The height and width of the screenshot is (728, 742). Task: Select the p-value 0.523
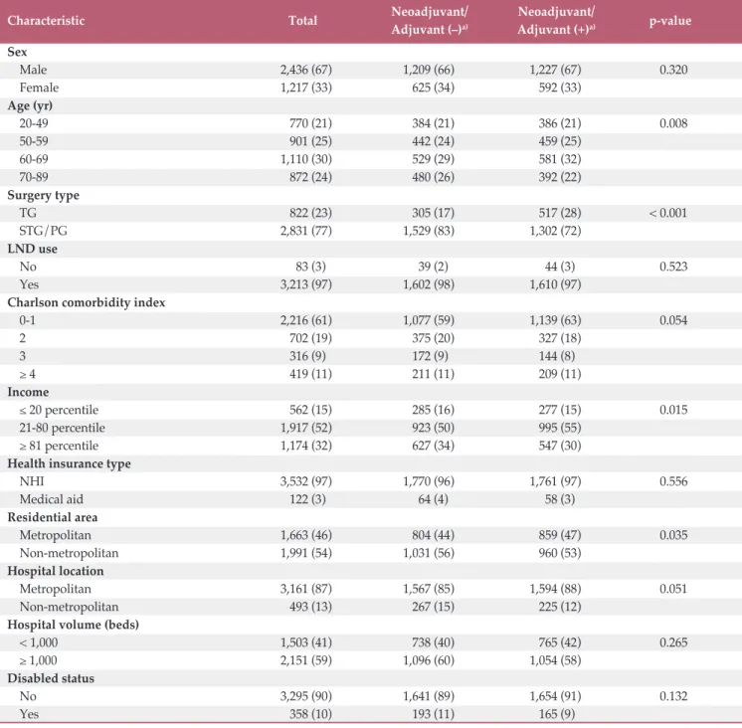click(x=673, y=267)
